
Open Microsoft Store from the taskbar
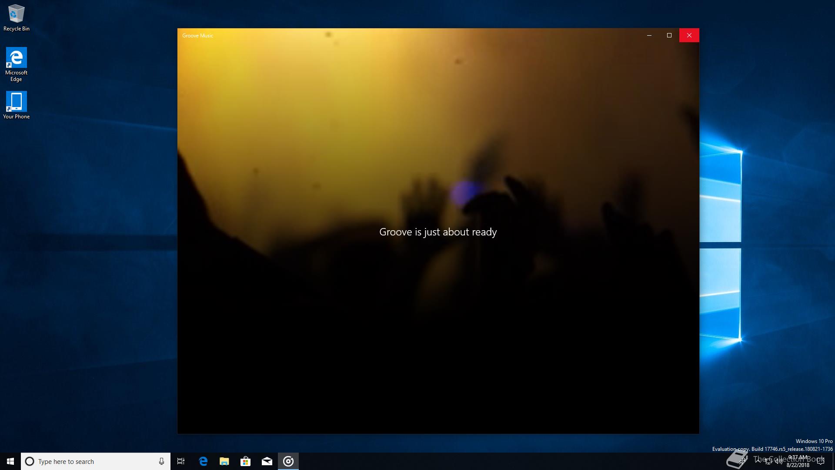pyautogui.click(x=246, y=461)
